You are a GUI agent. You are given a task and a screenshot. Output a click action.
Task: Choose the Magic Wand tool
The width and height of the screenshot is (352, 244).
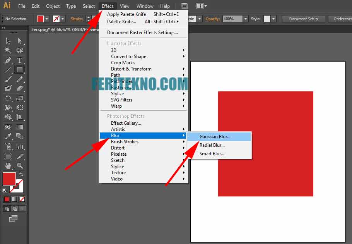(x=8, y=51)
